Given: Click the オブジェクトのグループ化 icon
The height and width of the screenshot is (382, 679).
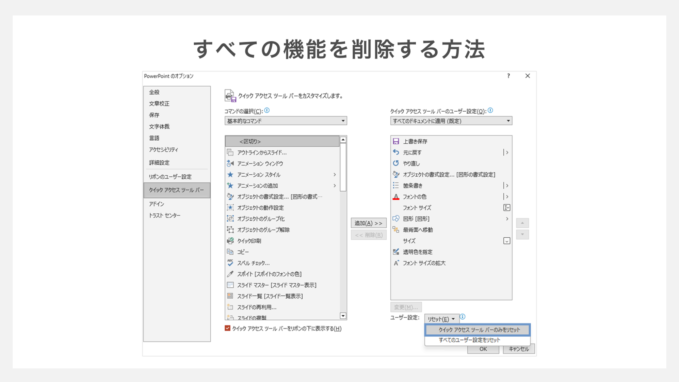Looking at the screenshot, I should pos(230,219).
